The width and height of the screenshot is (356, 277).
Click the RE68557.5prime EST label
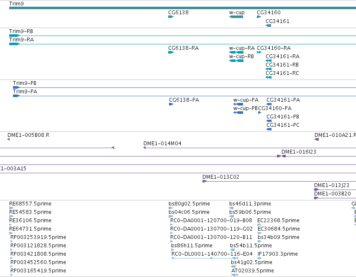(x=30, y=204)
